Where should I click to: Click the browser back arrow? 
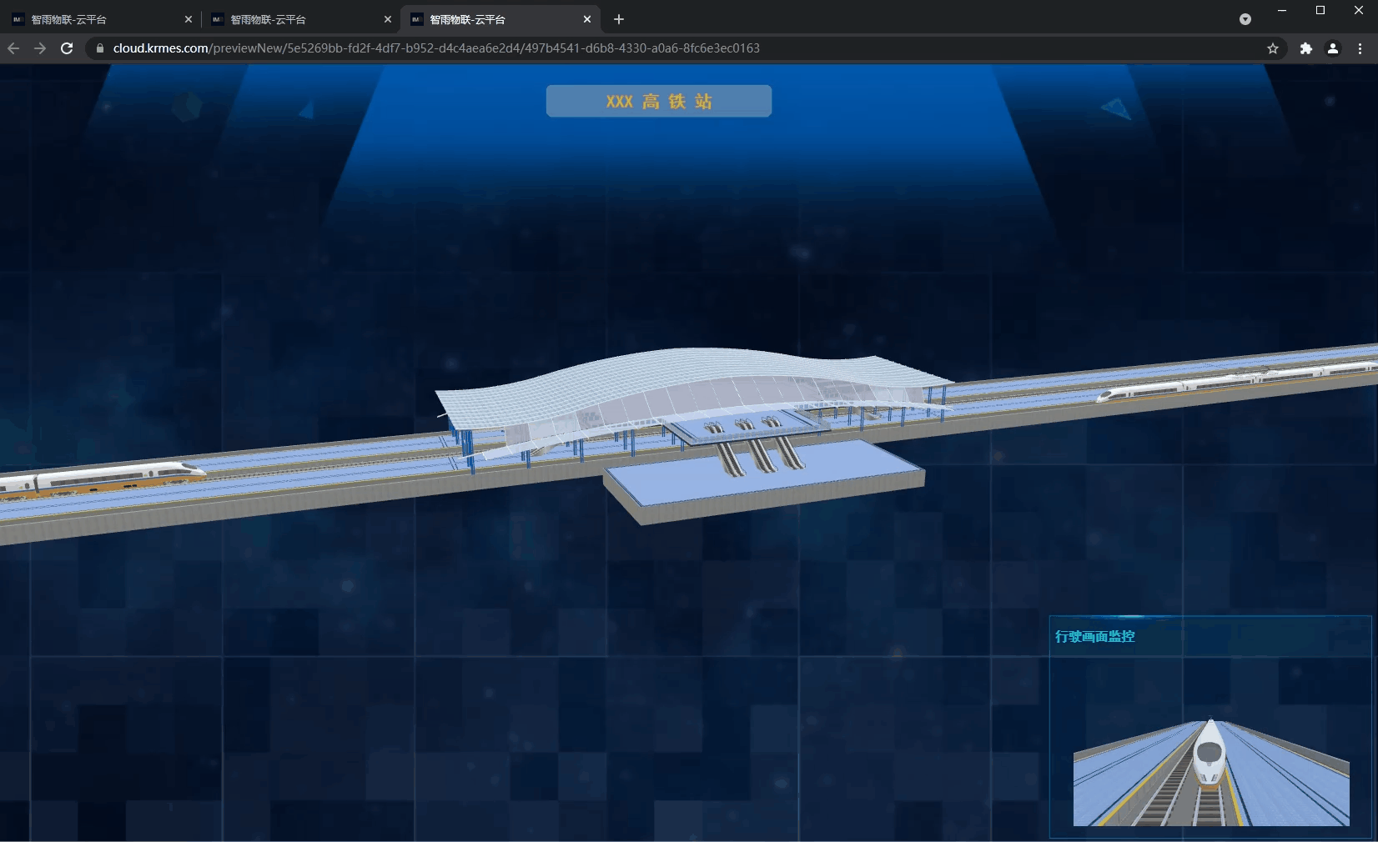click(x=13, y=48)
